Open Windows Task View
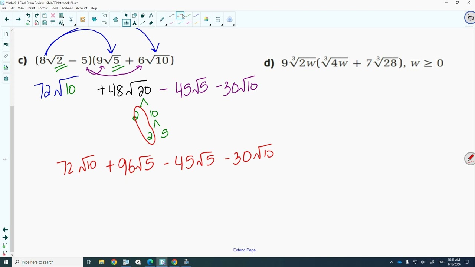 point(89,262)
